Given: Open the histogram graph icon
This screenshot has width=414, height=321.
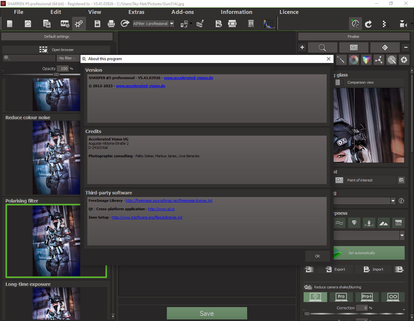Looking at the screenshot, I should [x=268, y=24].
